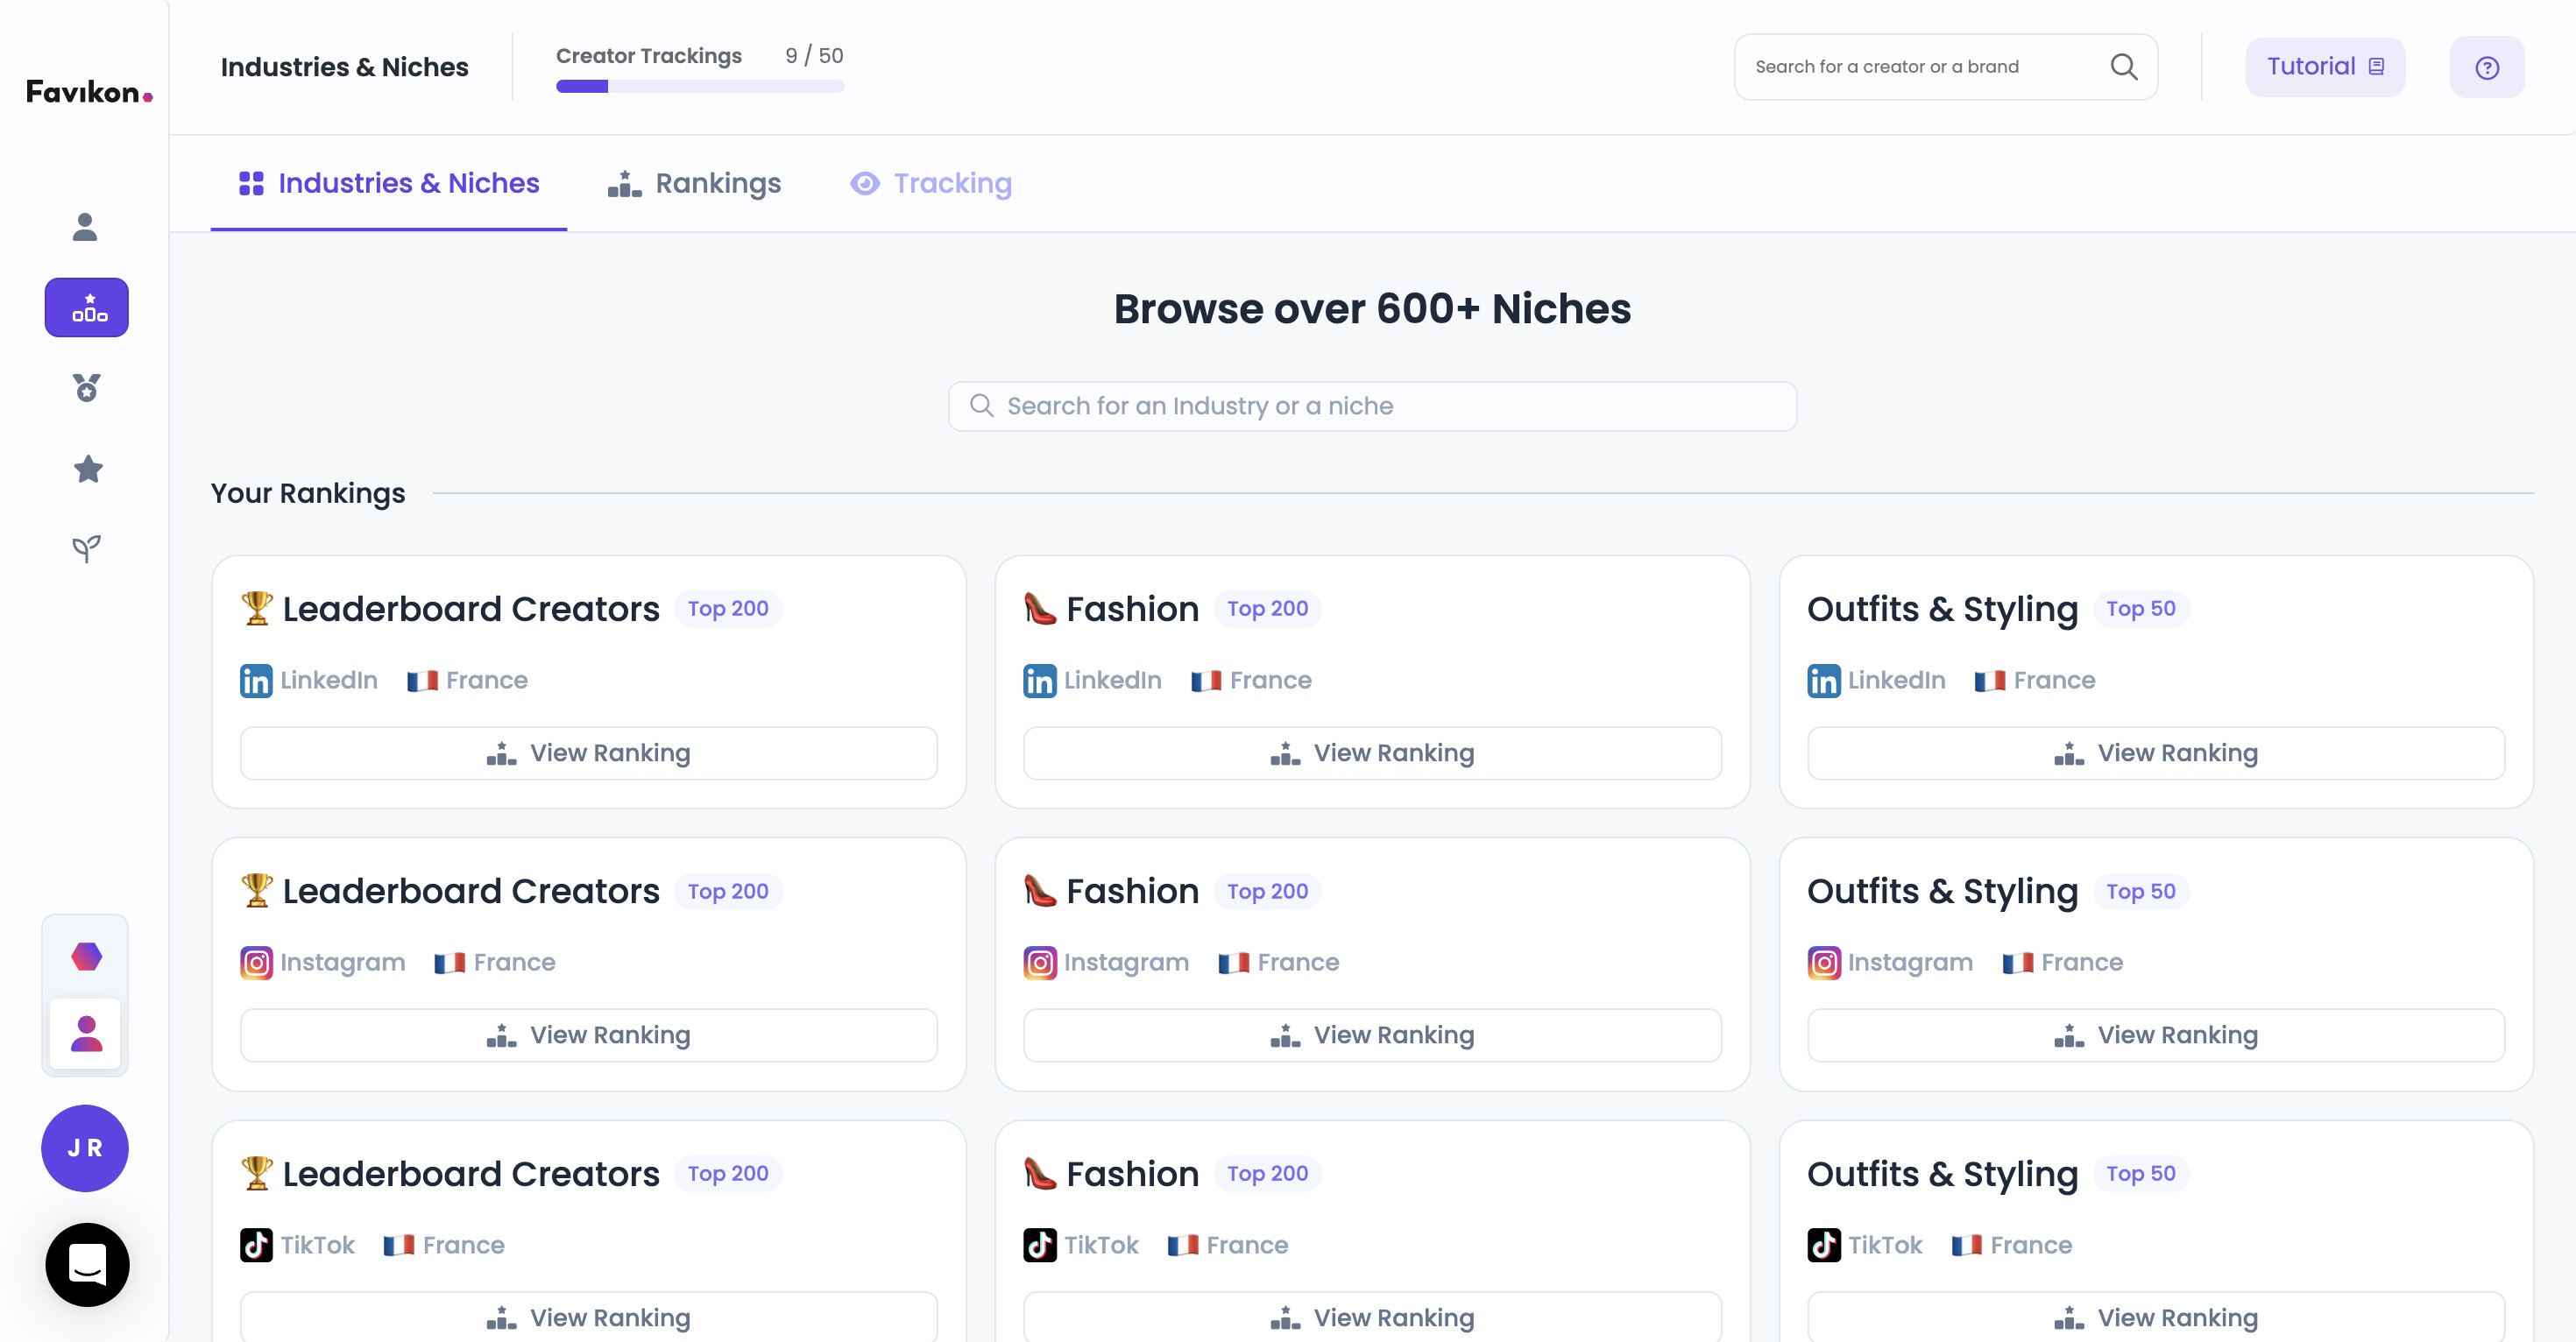
Task: Open the star favorites sidebar icon
Action: [x=88, y=468]
